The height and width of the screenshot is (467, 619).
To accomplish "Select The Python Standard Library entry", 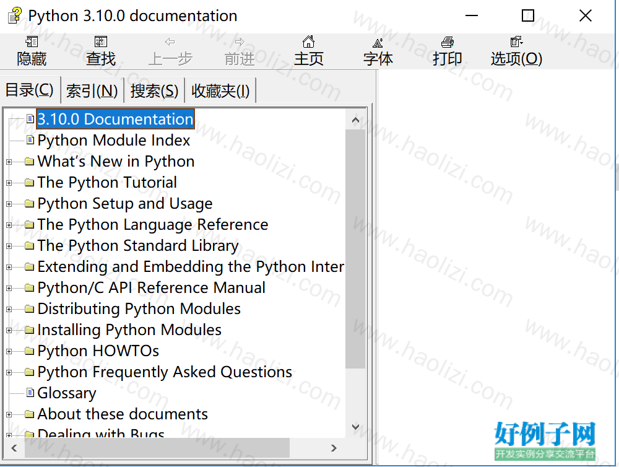I will pos(138,245).
